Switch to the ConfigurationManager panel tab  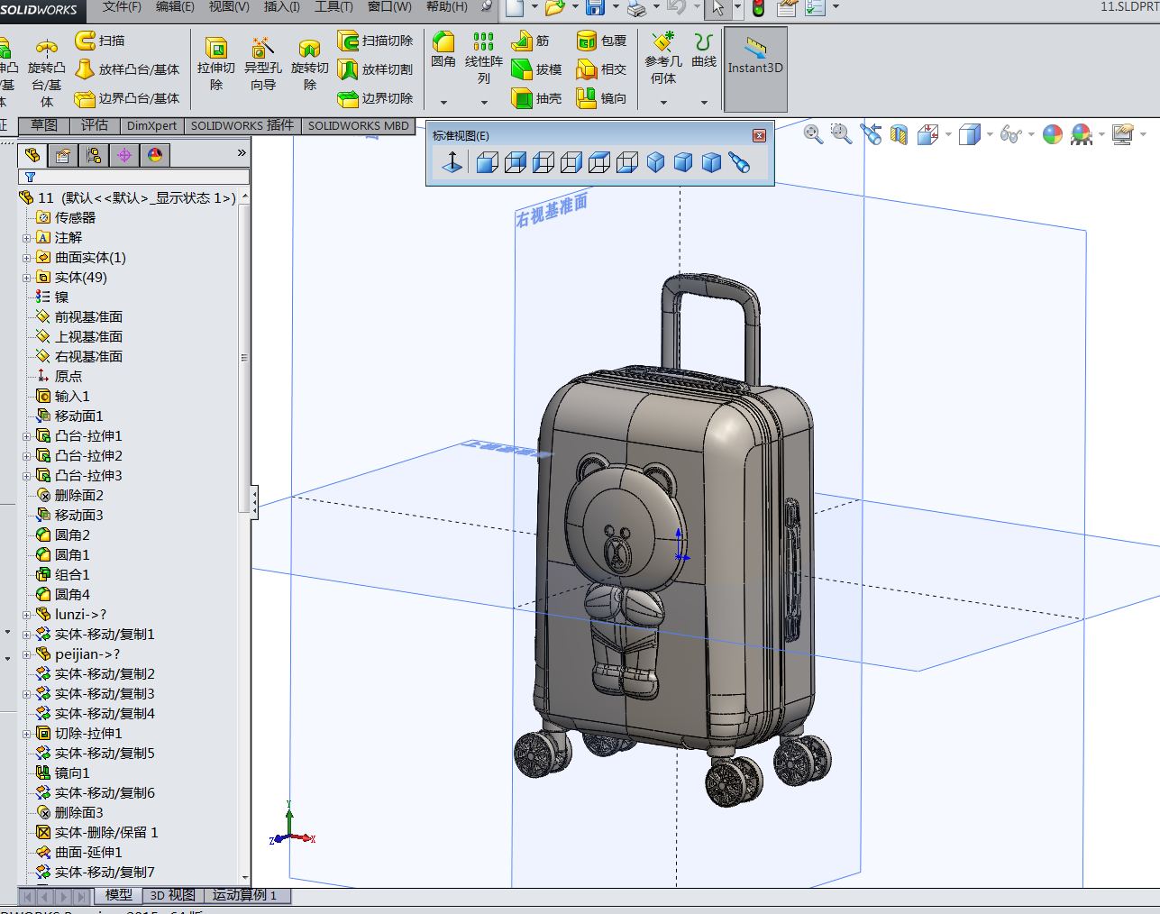click(x=94, y=155)
